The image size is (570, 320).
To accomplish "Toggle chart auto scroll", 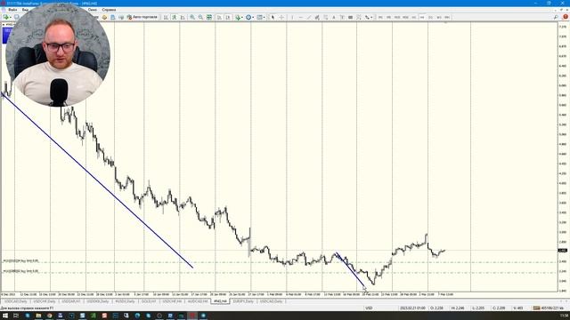I will click(x=219, y=17).
